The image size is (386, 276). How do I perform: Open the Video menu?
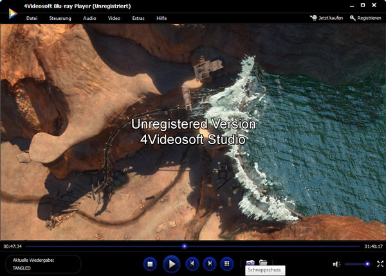pyautogui.click(x=114, y=18)
